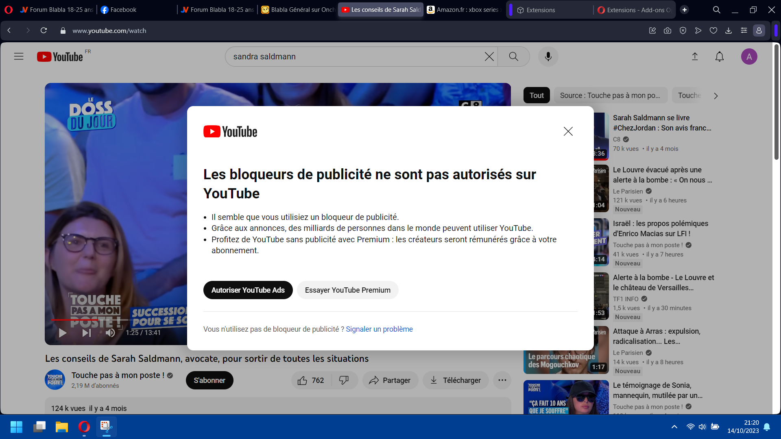781x439 pixels.
Task: Switch to the Extensions Add-ons tab
Action: pyautogui.click(x=635, y=10)
